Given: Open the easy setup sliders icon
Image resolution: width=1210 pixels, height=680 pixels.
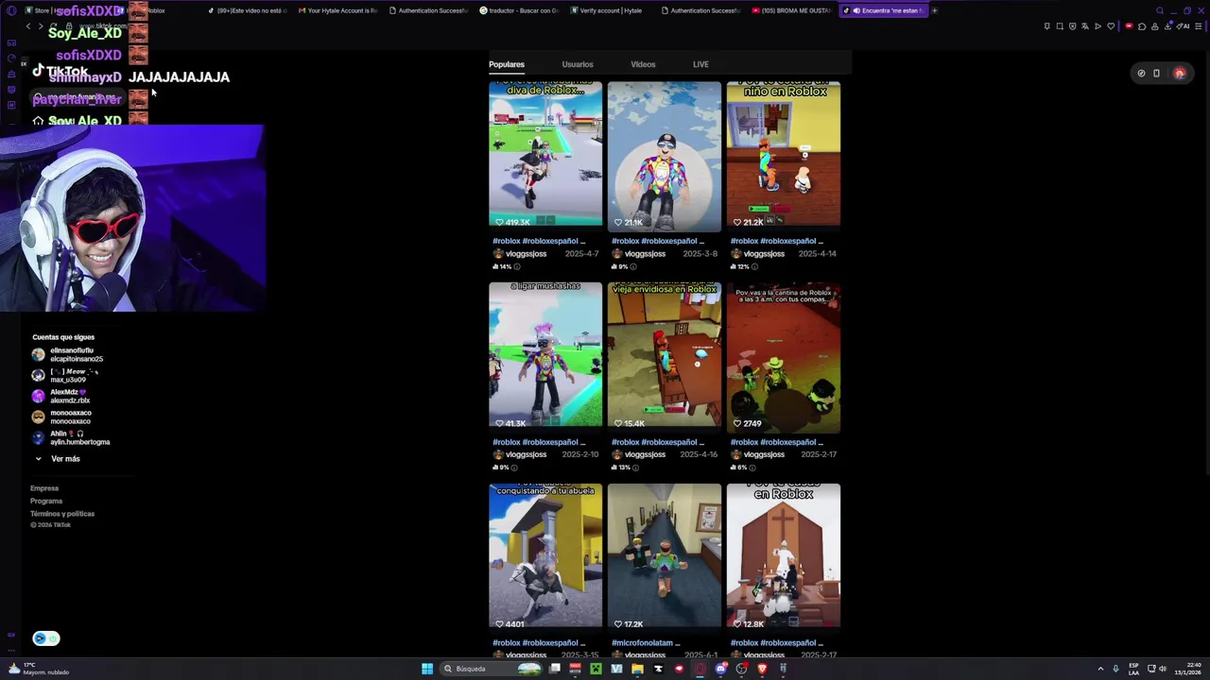Looking at the screenshot, I should coord(1198,26).
